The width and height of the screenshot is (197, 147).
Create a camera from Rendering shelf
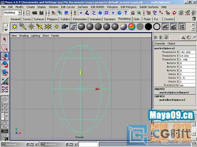65,26
